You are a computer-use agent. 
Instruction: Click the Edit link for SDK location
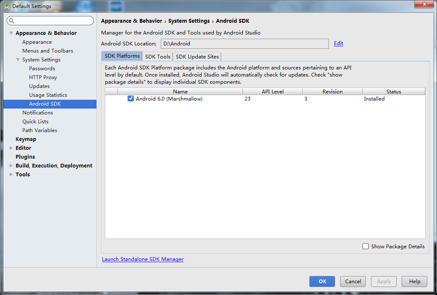click(x=338, y=43)
